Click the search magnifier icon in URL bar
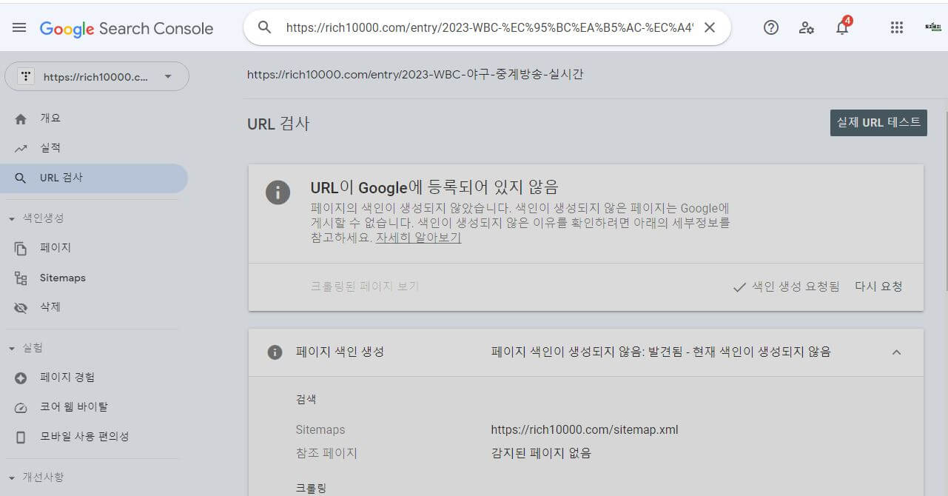948x496 pixels. [x=264, y=27]
